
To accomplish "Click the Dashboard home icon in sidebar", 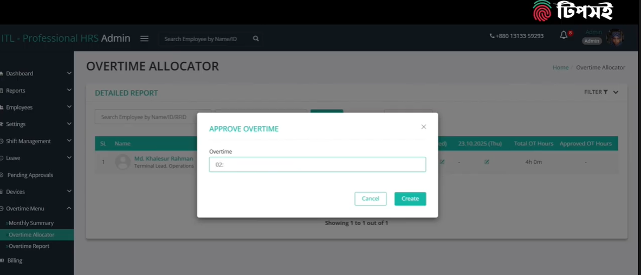I will coord(2,74).
